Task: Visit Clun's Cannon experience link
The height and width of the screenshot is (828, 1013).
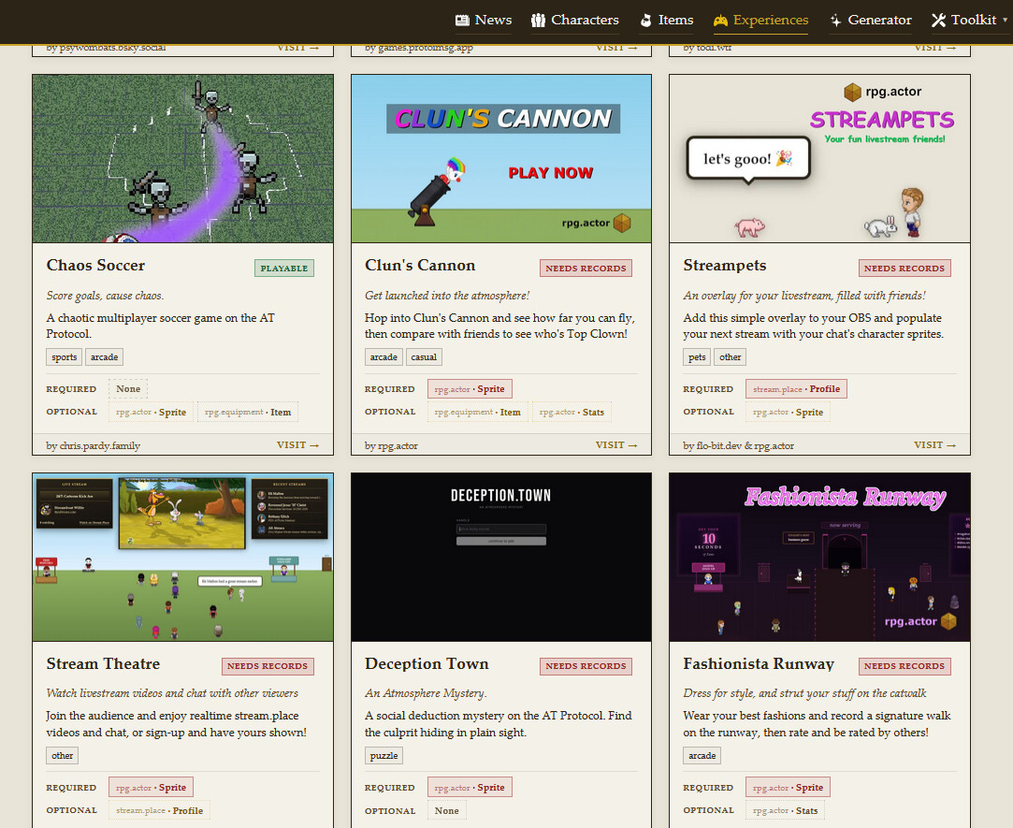Action: (x=616, y=444)
